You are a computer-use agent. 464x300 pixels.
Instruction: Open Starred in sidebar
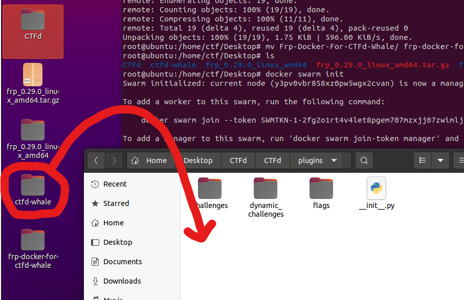(132, 203)
